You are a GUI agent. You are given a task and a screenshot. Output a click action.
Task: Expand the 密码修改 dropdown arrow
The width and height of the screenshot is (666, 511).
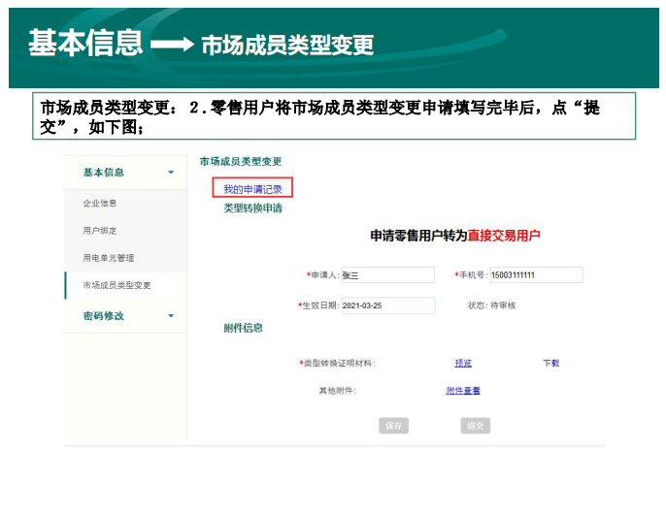pos(171,316)
